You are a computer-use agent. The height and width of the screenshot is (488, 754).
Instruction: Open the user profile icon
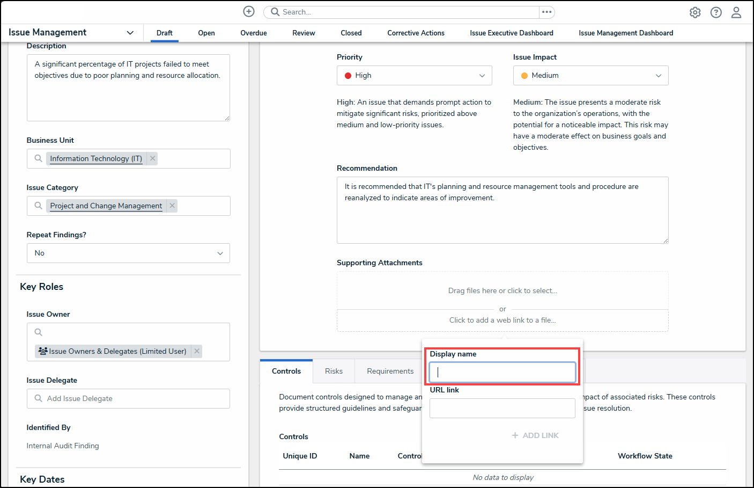pyautogui.click(x=736, y=12)
